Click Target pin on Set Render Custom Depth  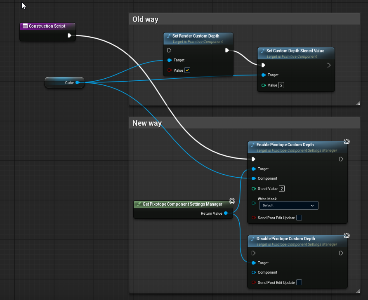pyautogui.click(x=169, y=60)
